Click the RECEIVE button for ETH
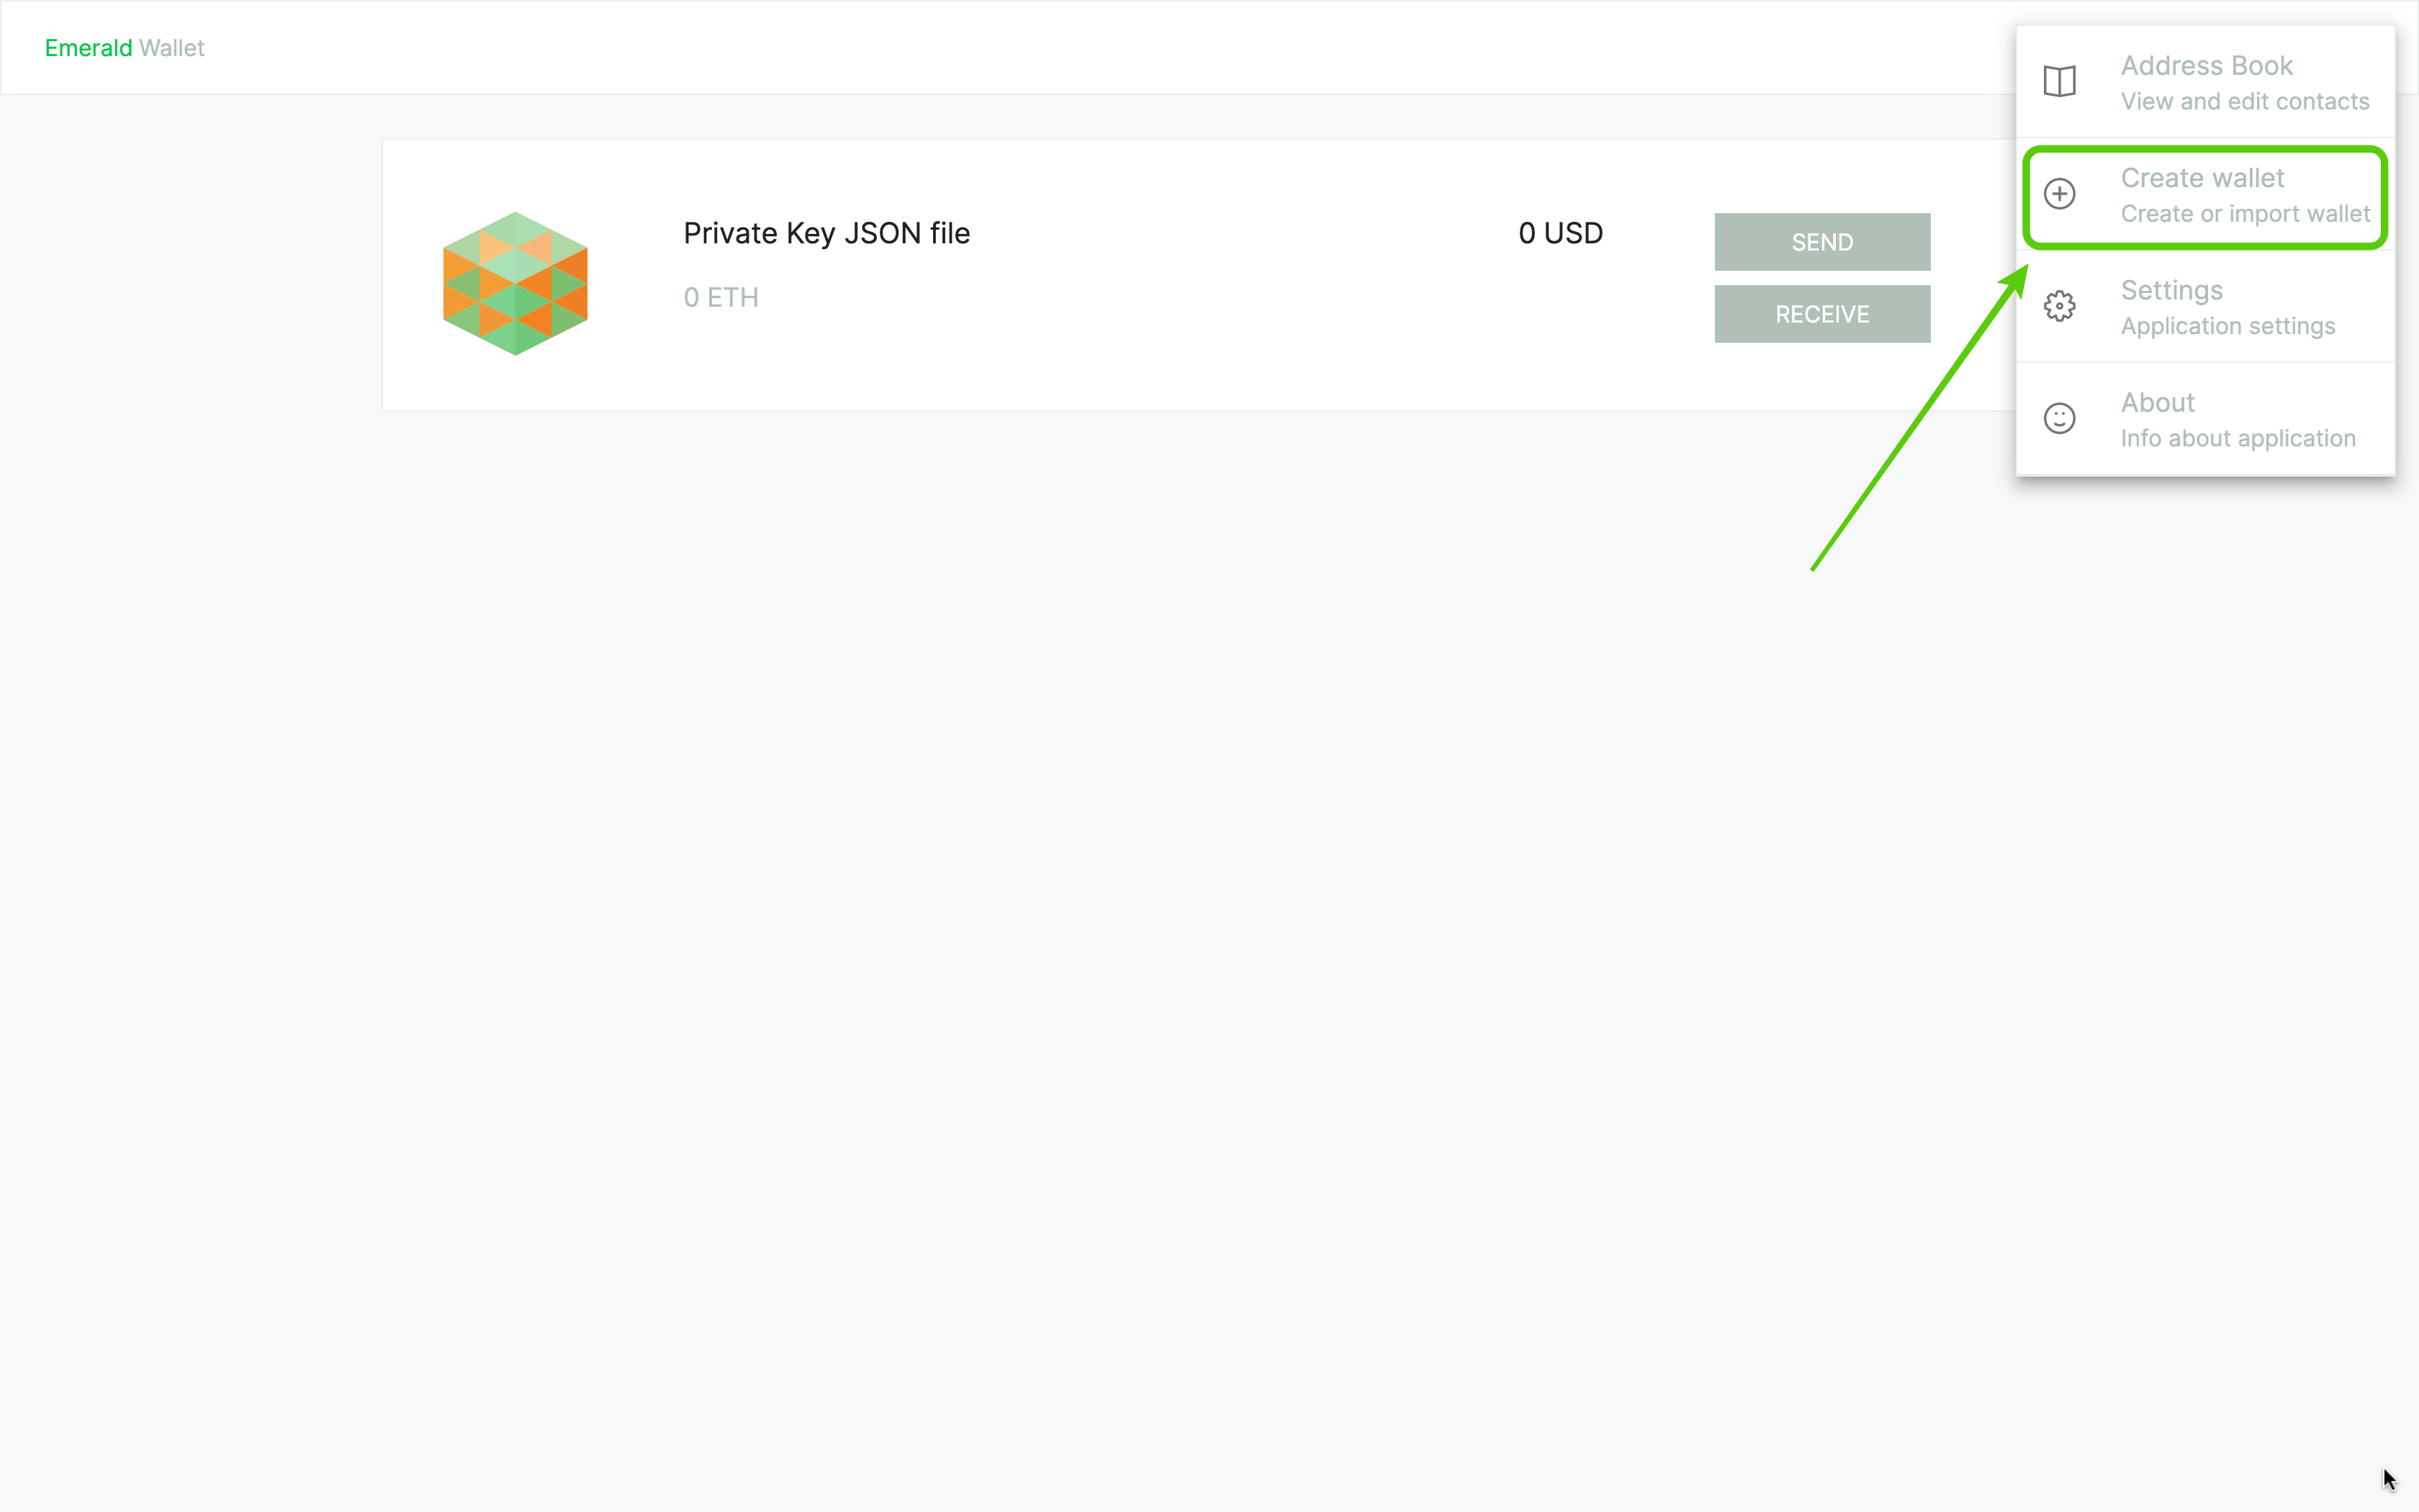The height and width of the screenshot is (1512, 2419). [1821, 313]
